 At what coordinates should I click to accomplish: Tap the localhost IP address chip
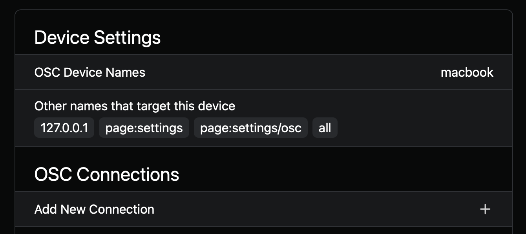pyautogui.click(x=64, y=128)
